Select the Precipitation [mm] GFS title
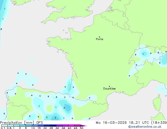The height and width of the screenshot is (129, 167). [21, 123]
